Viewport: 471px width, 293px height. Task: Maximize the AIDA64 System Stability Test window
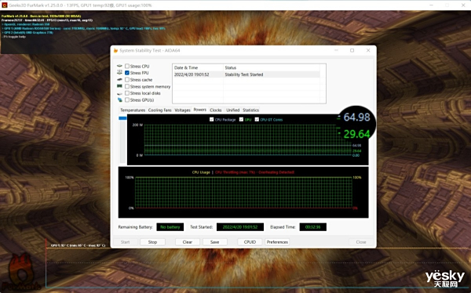pyautogui.click(x=352, y=50)
